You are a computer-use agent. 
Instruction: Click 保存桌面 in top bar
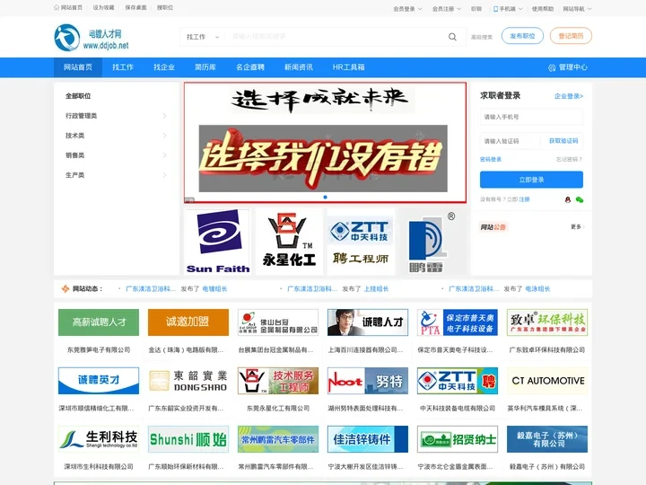tap(136, 7)
